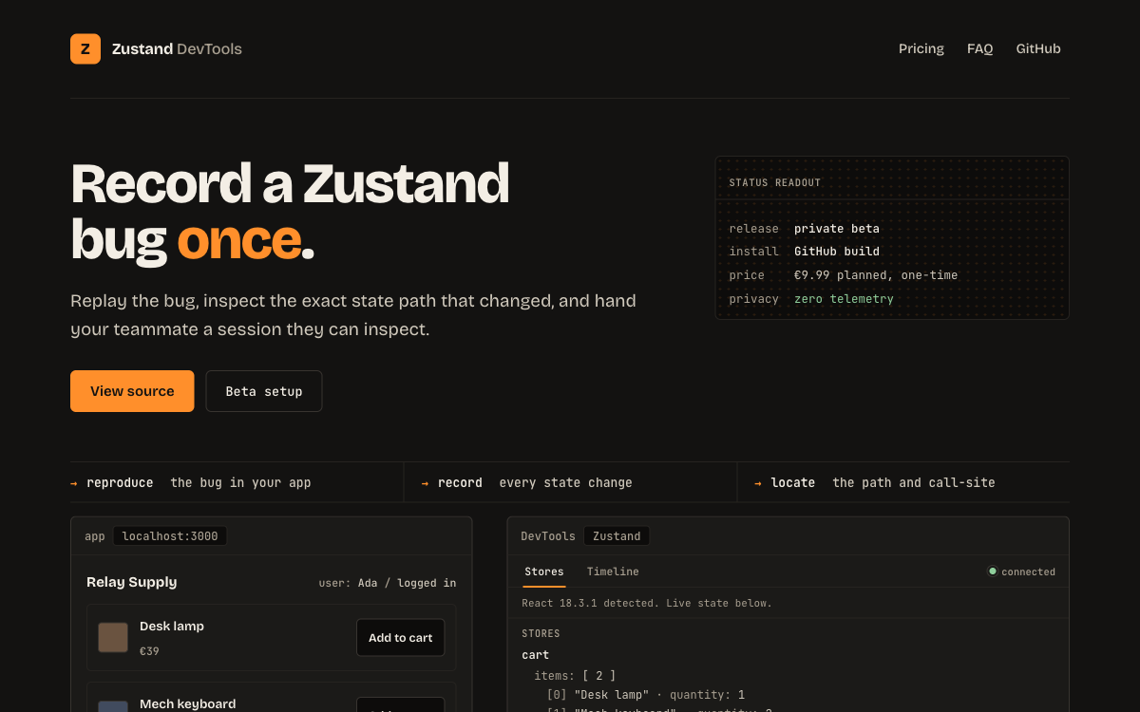Viewport: 1140px width, 712px height.
Task: Click the '€39' price text
Action: click(x=149, y=651)
